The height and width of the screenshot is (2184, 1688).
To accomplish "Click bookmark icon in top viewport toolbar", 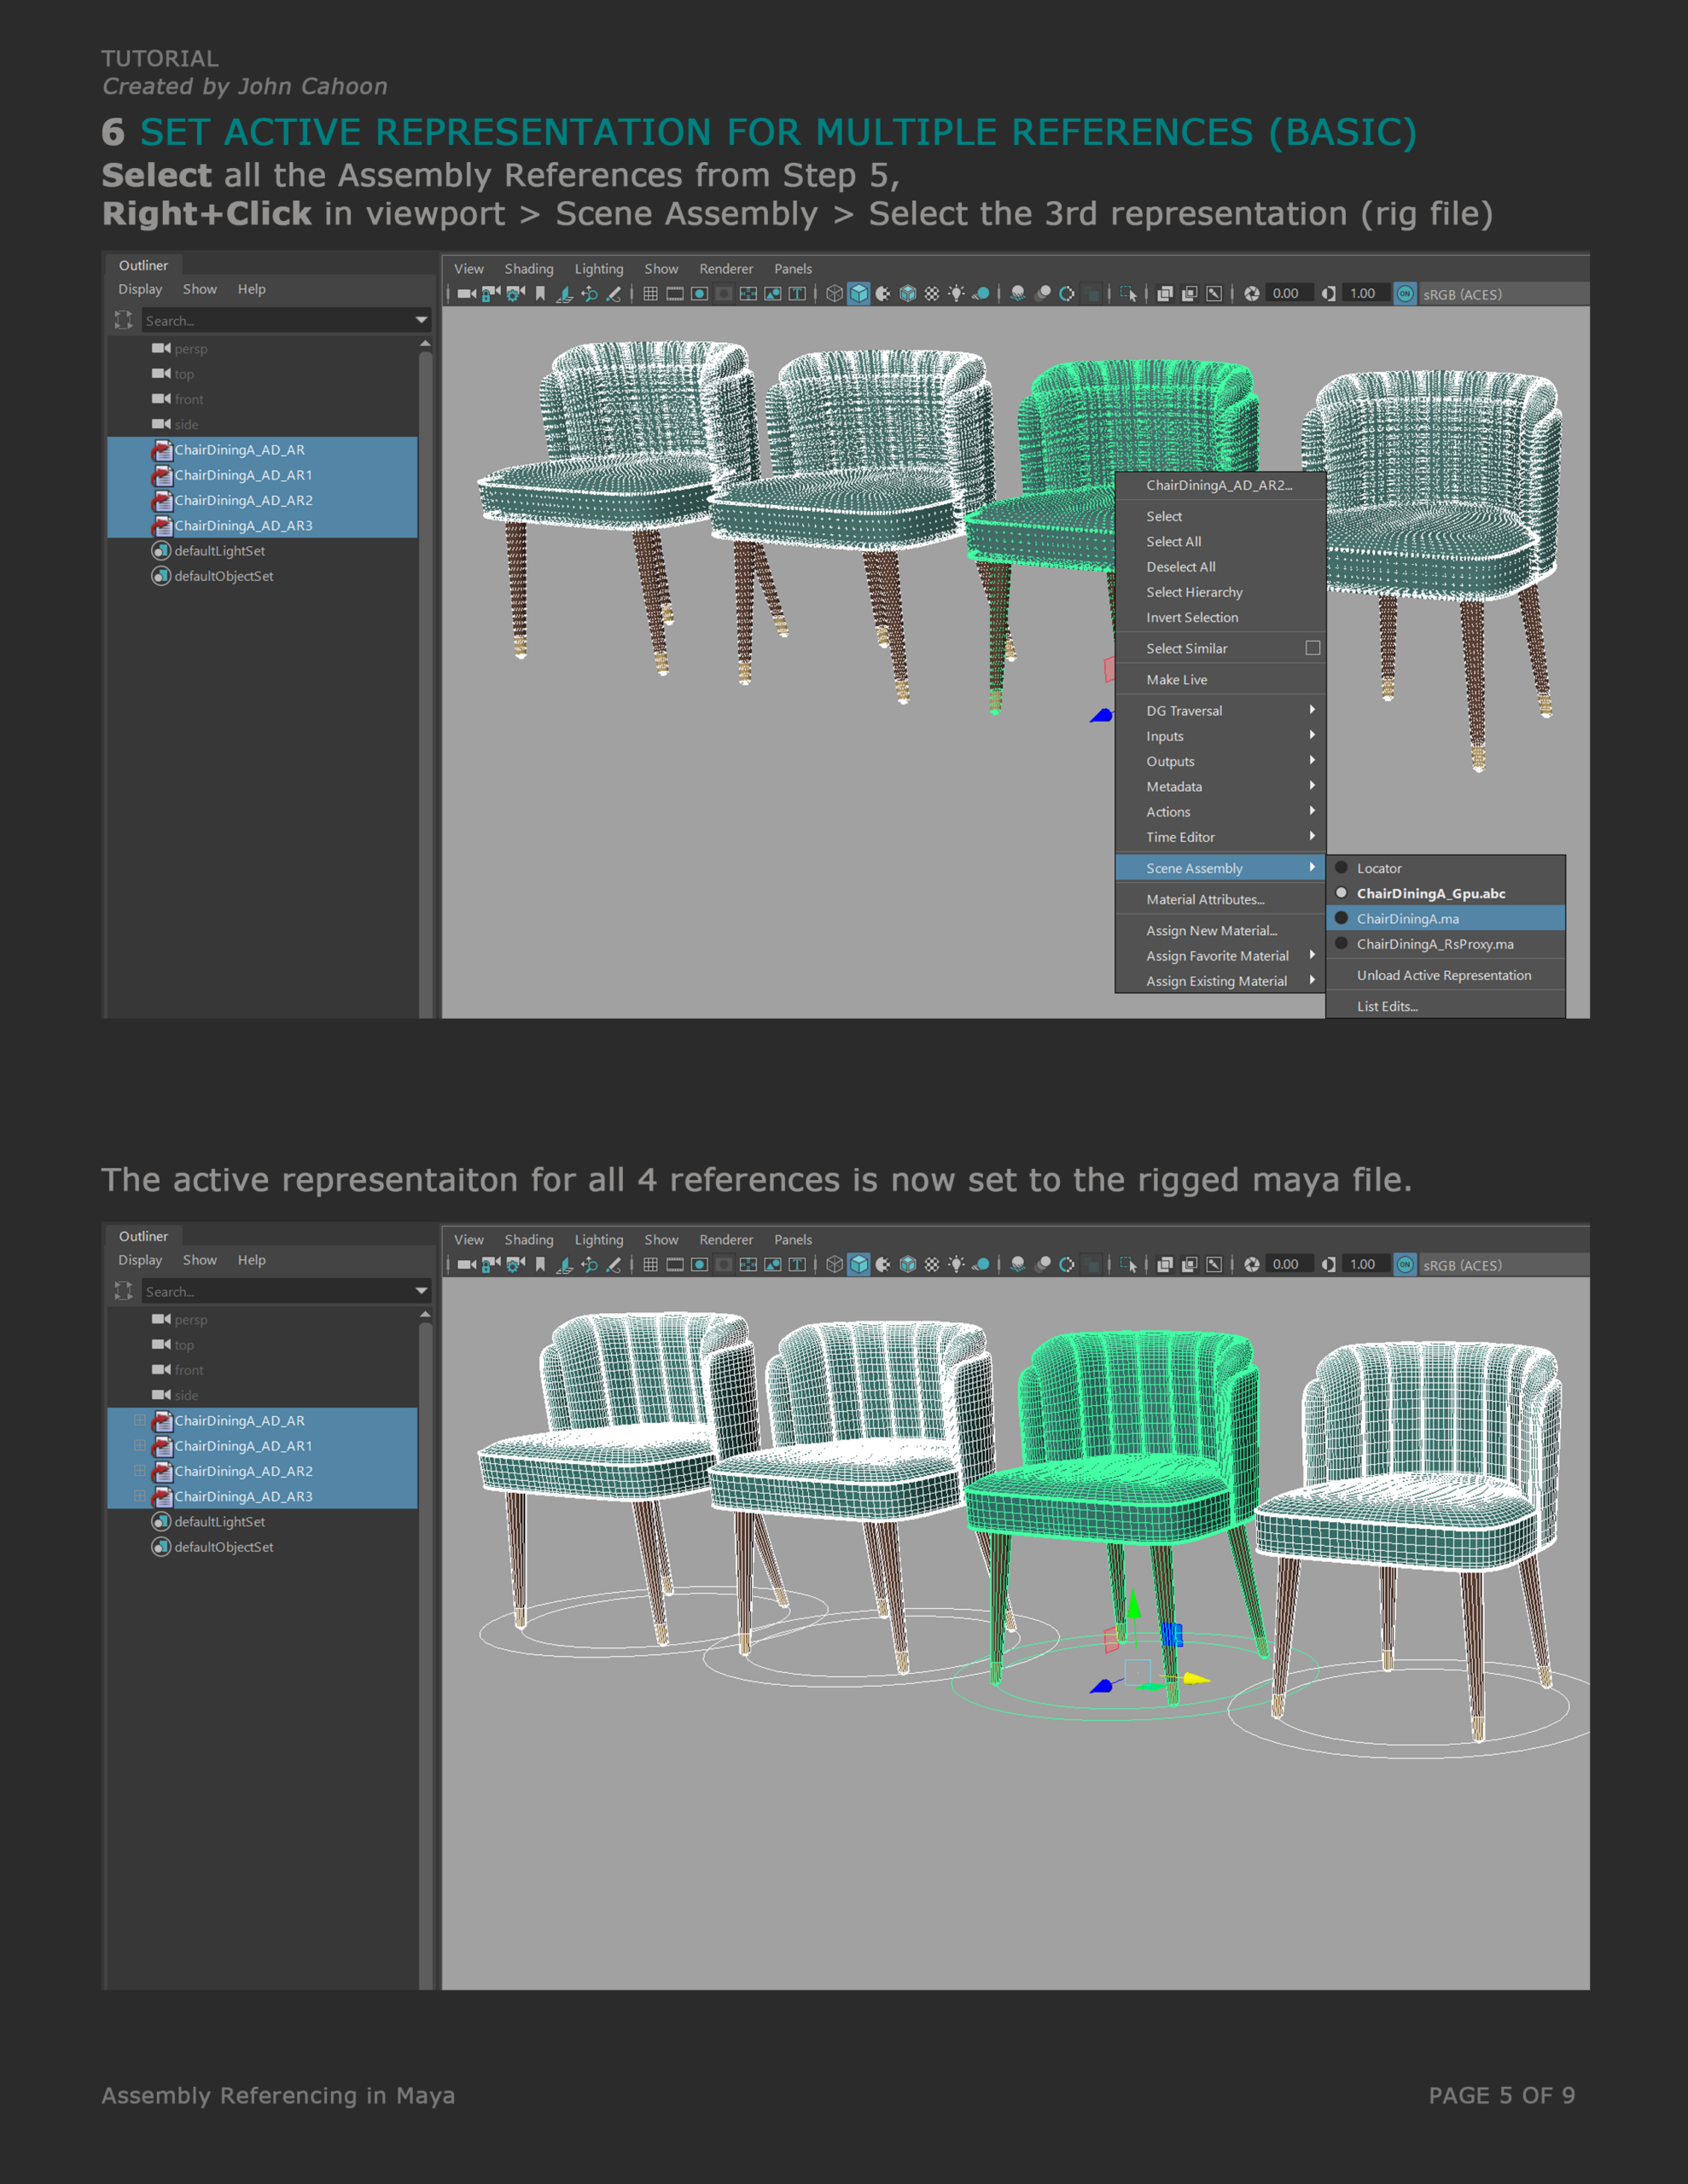I will coord(540,294).
